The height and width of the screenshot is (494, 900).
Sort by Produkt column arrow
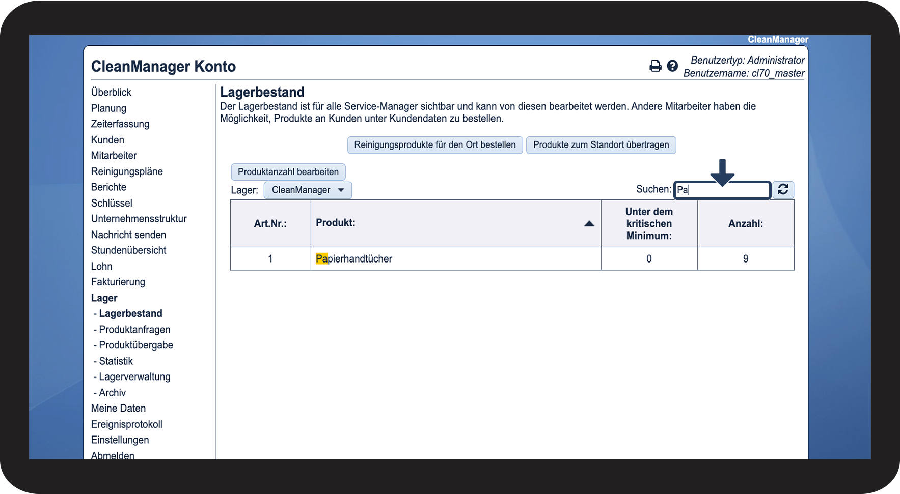click(x=589, y=223)
